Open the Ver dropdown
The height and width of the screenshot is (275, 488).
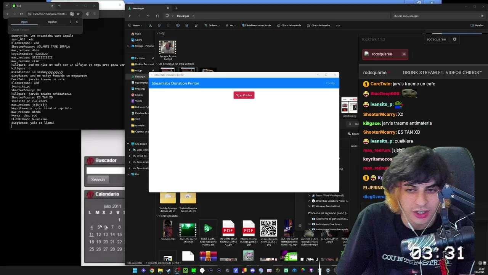tap(231, 25)
